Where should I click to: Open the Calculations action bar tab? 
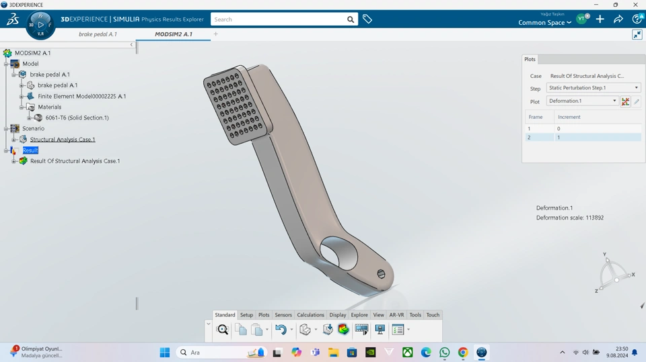coord(311,315)
